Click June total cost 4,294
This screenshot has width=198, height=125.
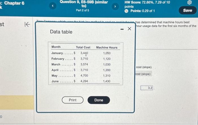tap(84, 81)
